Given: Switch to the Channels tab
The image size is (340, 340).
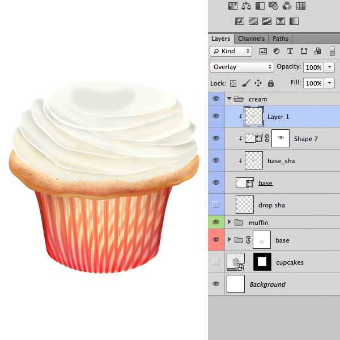Looking at the screenshot, I should [251, 39].
